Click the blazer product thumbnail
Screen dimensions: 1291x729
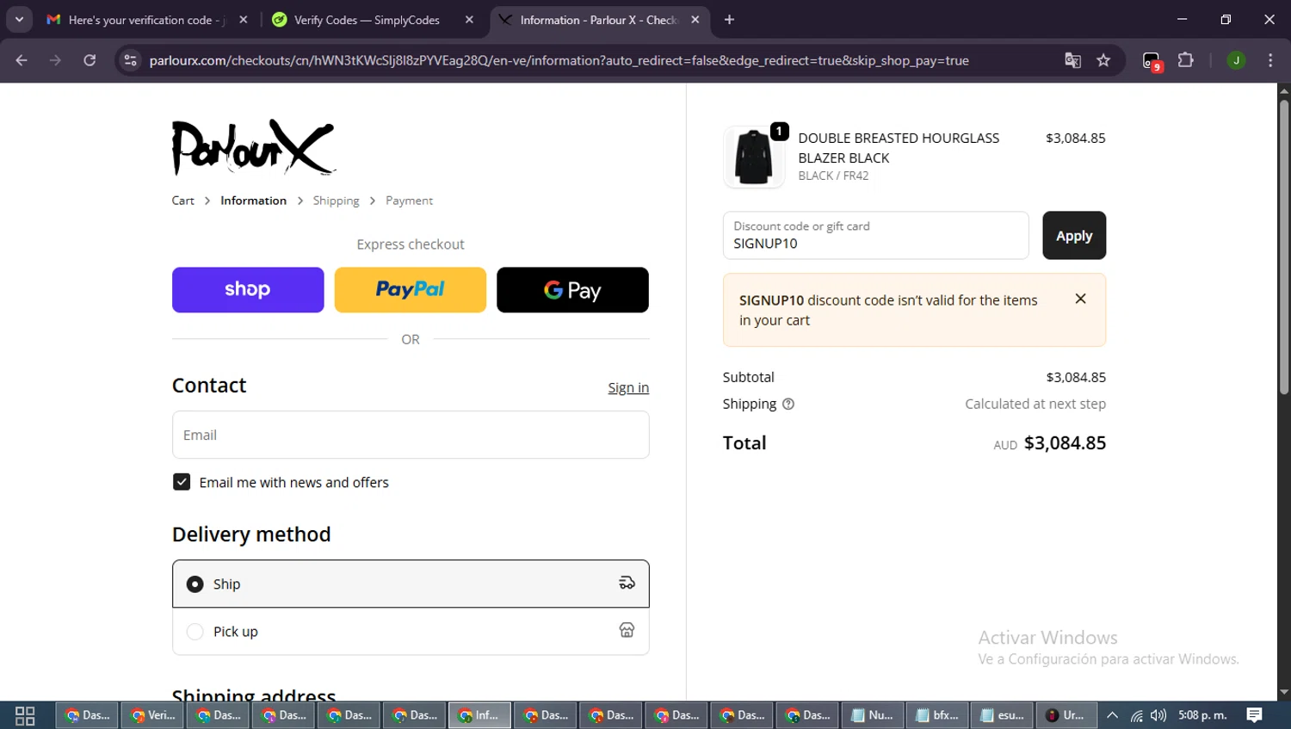[x=754, y=157]
